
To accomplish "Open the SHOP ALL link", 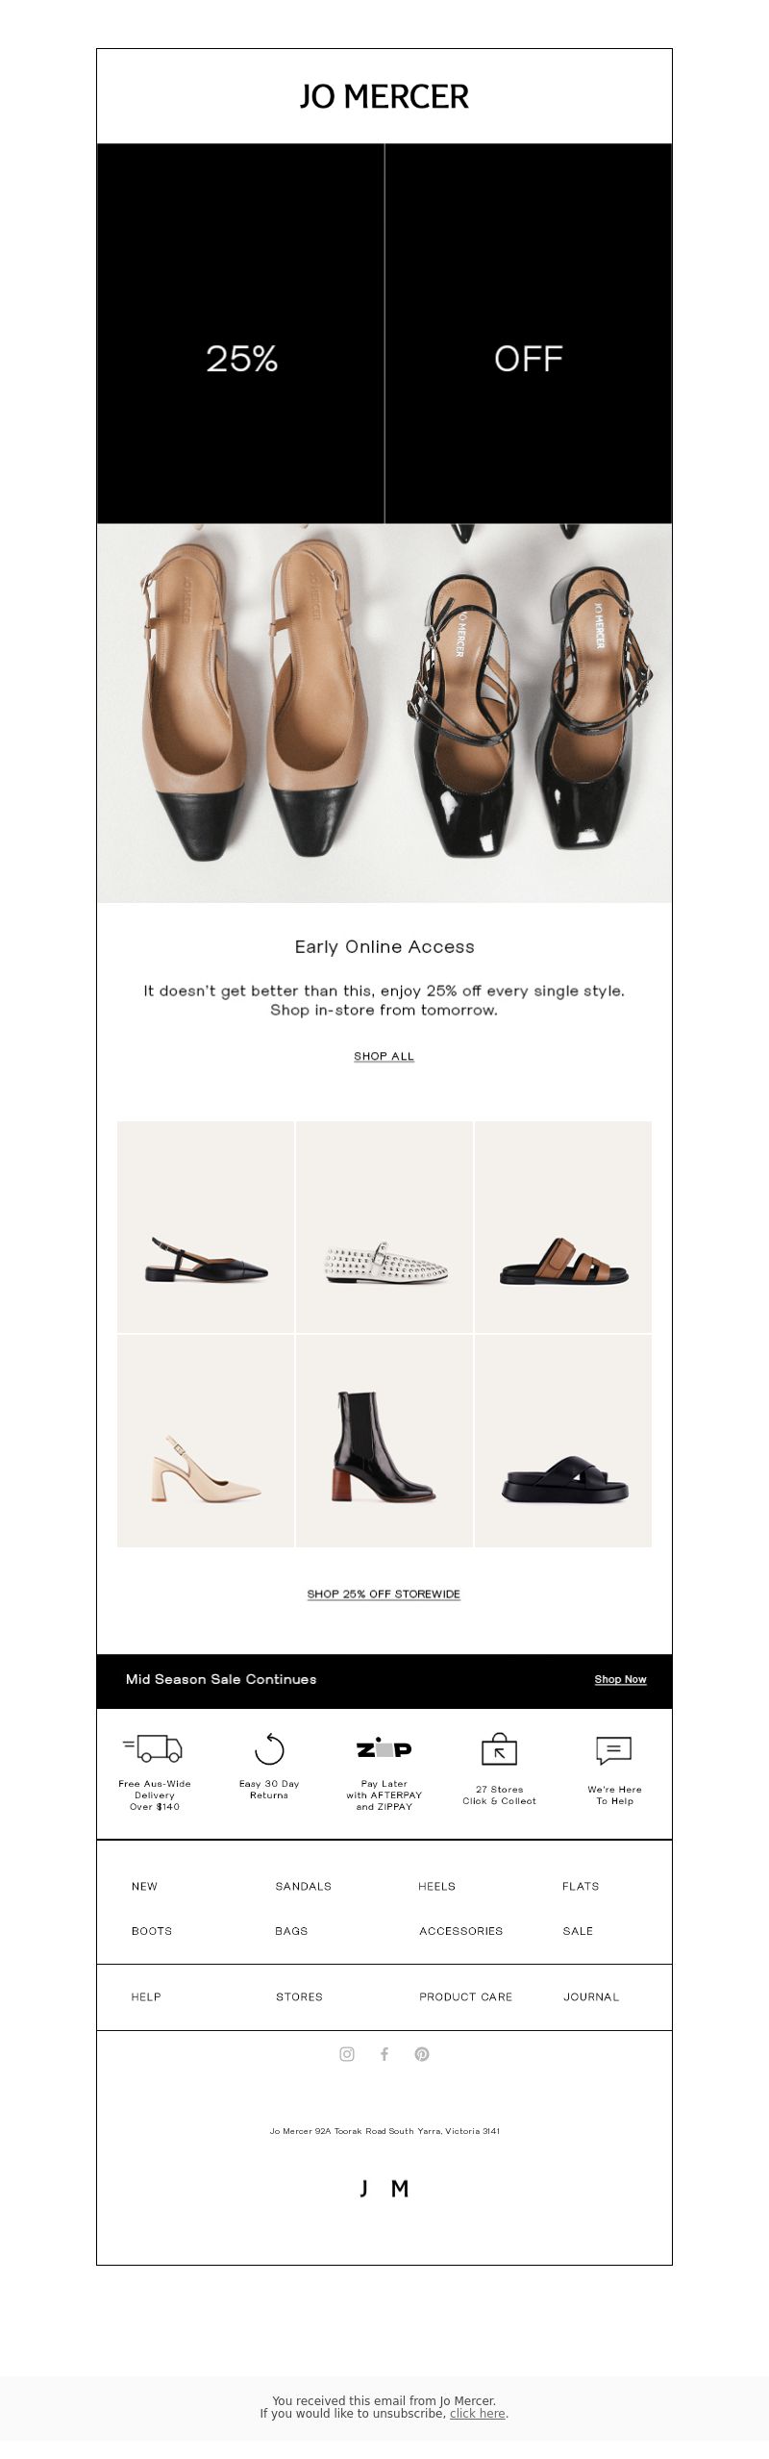I will 384,1056.
